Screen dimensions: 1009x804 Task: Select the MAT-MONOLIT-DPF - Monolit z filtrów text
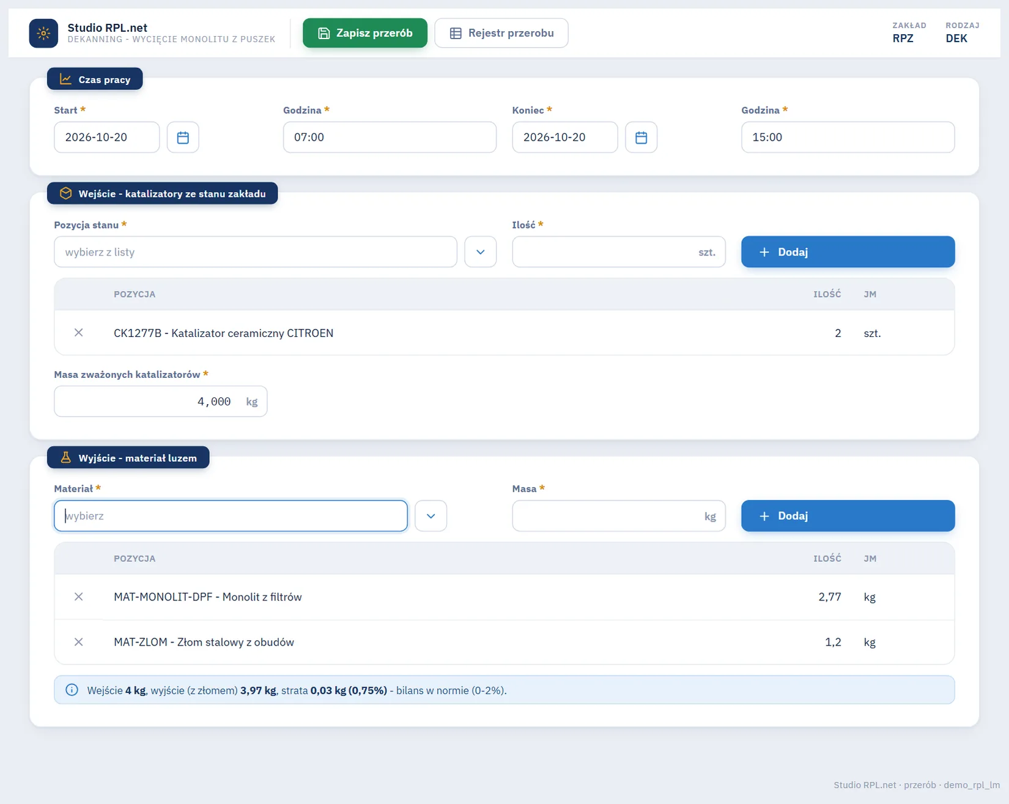click(x=208, y=597)
